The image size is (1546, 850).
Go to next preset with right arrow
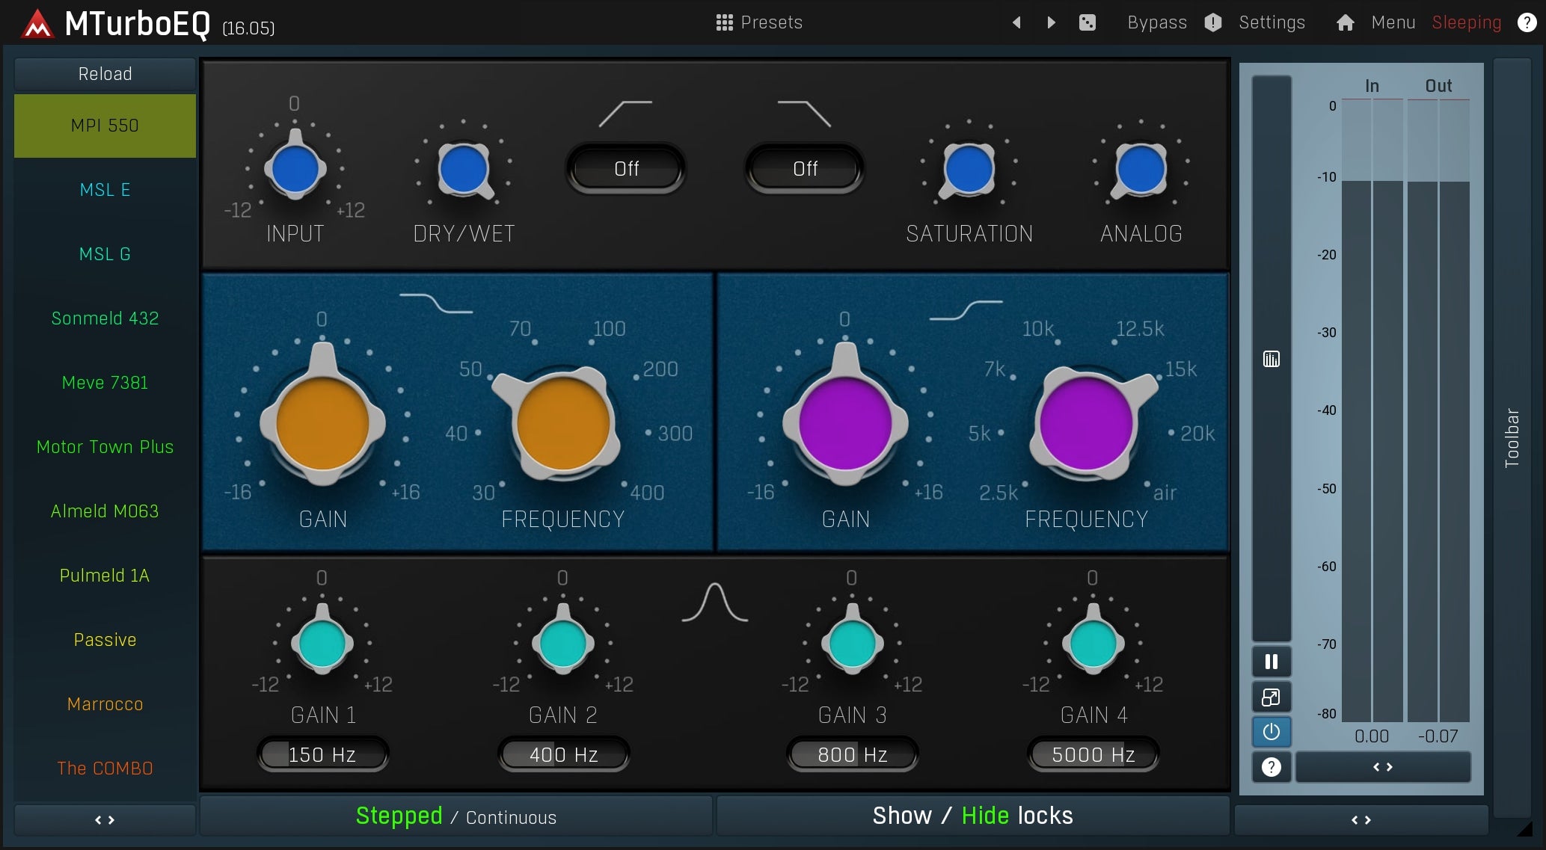pyautogui.click(x=1051, y=22)
